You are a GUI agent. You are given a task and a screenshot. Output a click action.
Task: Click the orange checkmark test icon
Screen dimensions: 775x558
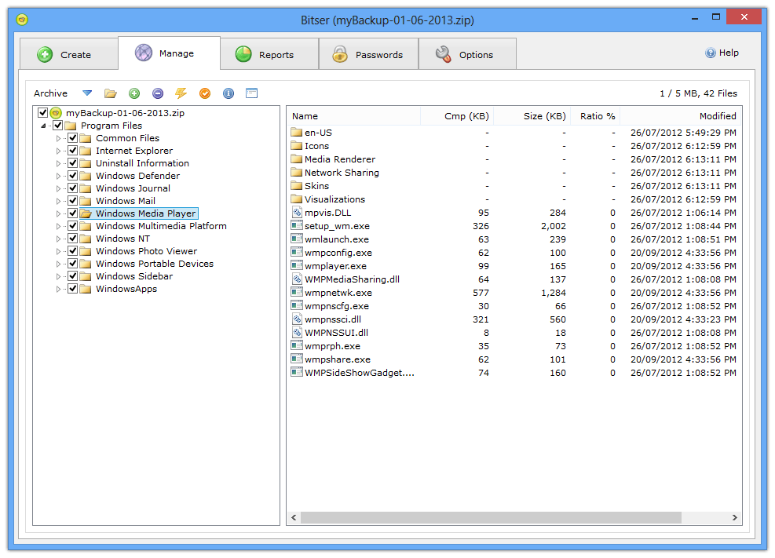click(x=205, y=93)
